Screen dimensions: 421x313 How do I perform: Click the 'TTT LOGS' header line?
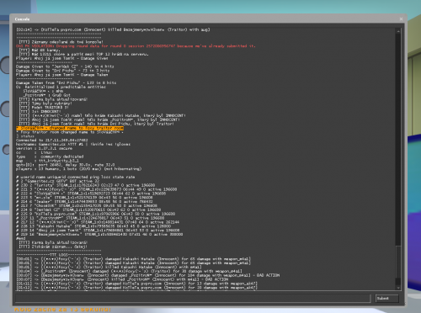59,255
